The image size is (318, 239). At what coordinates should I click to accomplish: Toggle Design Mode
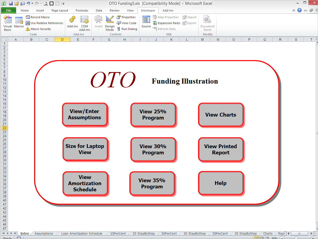110,23
